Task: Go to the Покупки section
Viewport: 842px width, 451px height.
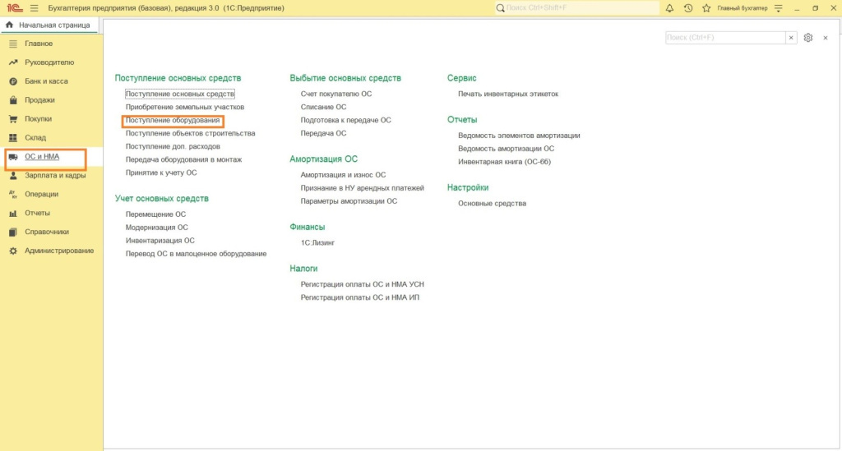Action: [x=38, y=119]
